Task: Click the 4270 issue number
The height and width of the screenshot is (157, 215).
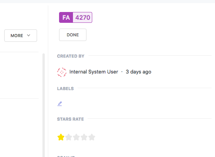Action: [x=83, y=17]
